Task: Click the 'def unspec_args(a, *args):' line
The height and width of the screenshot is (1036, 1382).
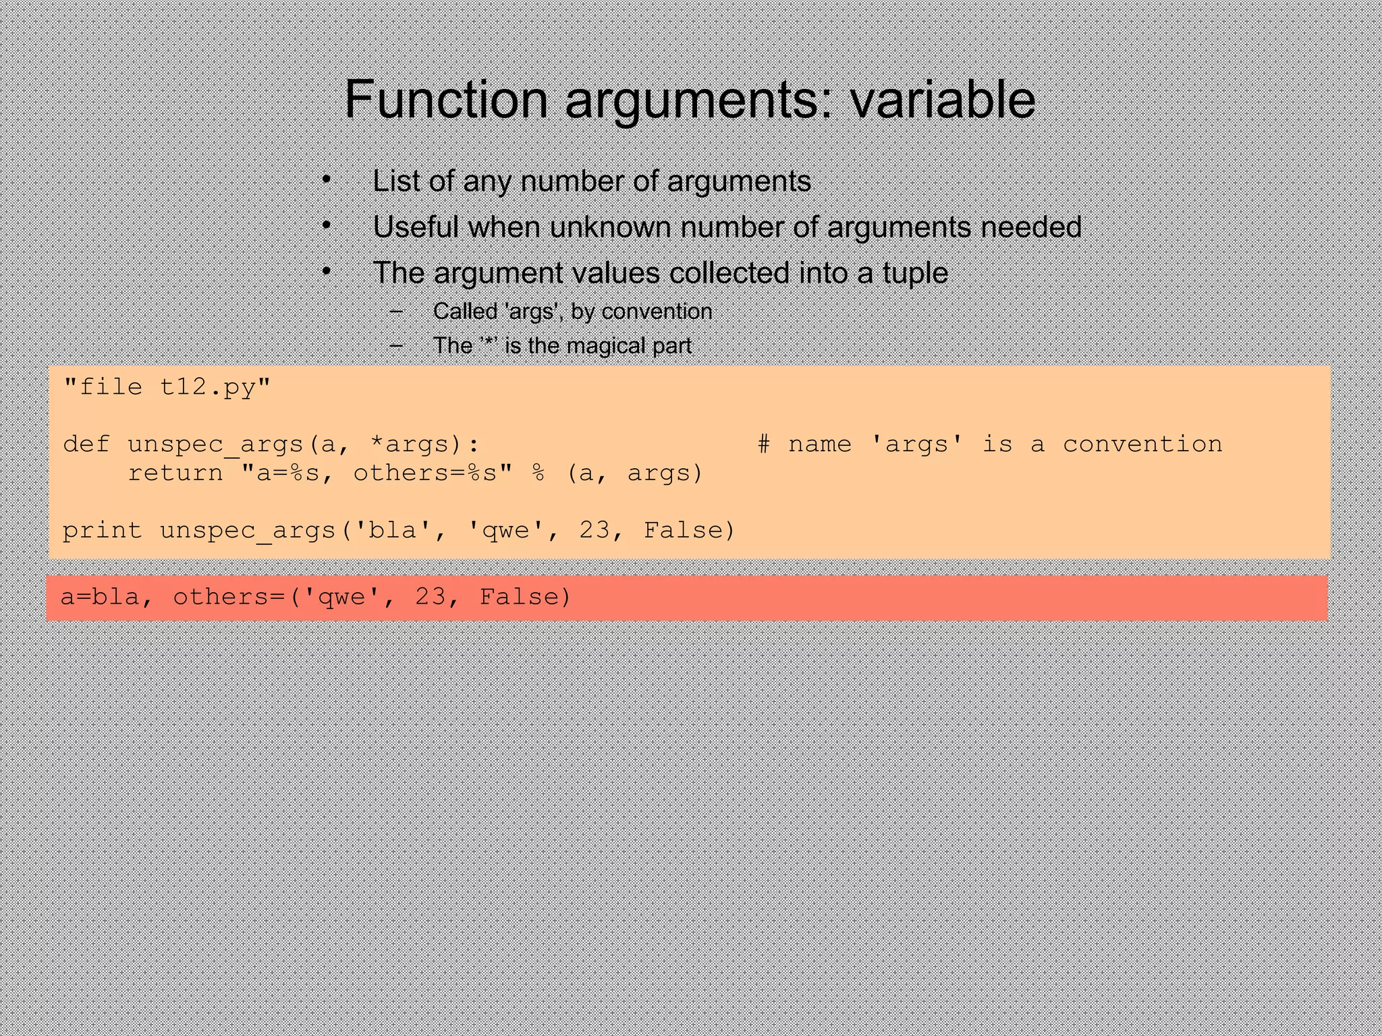Action: (x=271, y=444)
